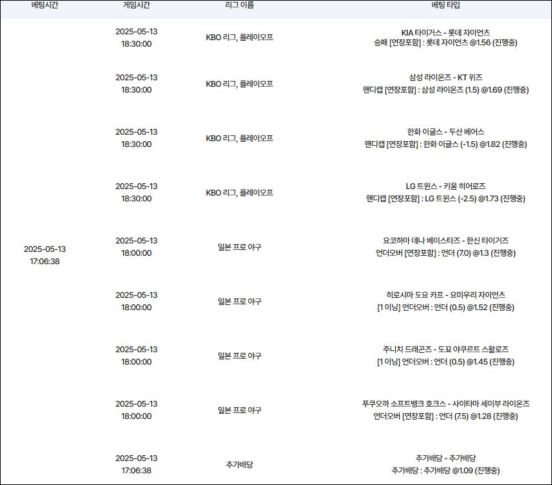
Task: Click the LG 트윈스 - 키움 히어로즈 match title
Action: [x=446, y=186]
